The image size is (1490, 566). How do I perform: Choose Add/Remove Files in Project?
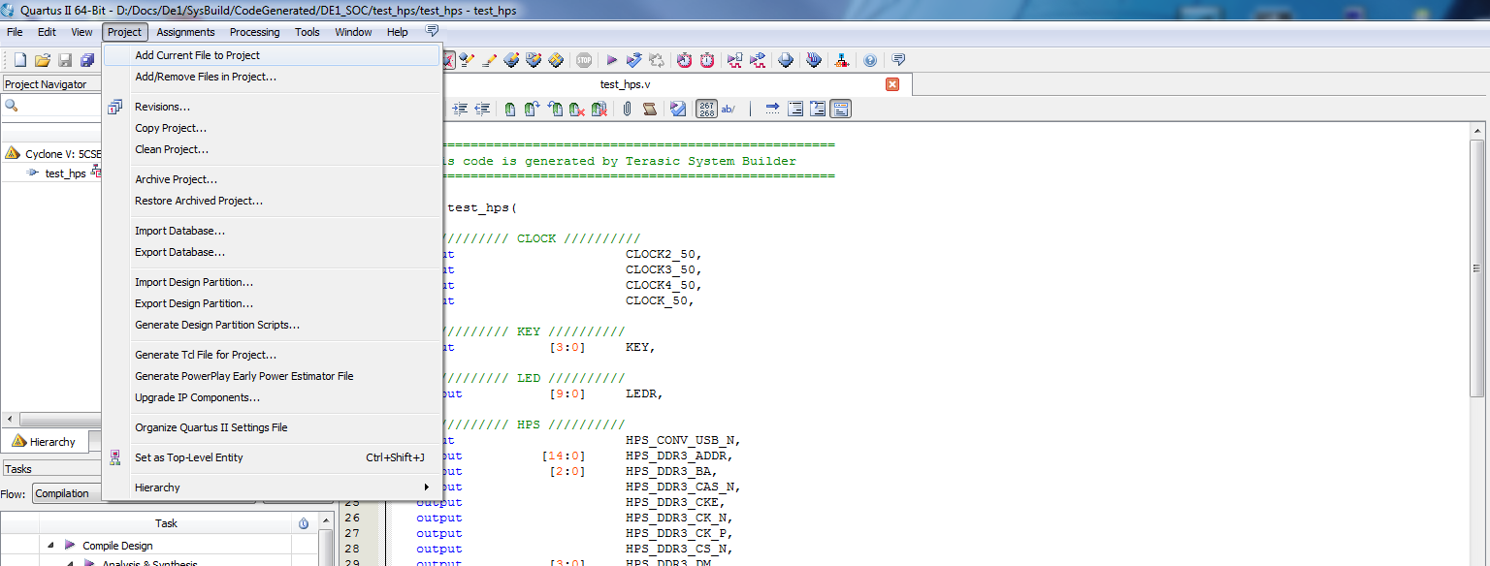tap(273, 77)
